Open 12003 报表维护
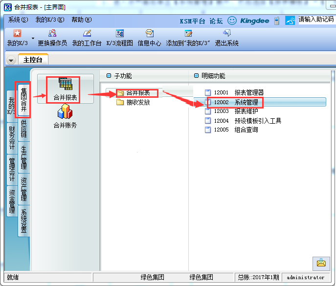Image resolution: width=336 pixels, height=286 pixels. pos(231,111)
